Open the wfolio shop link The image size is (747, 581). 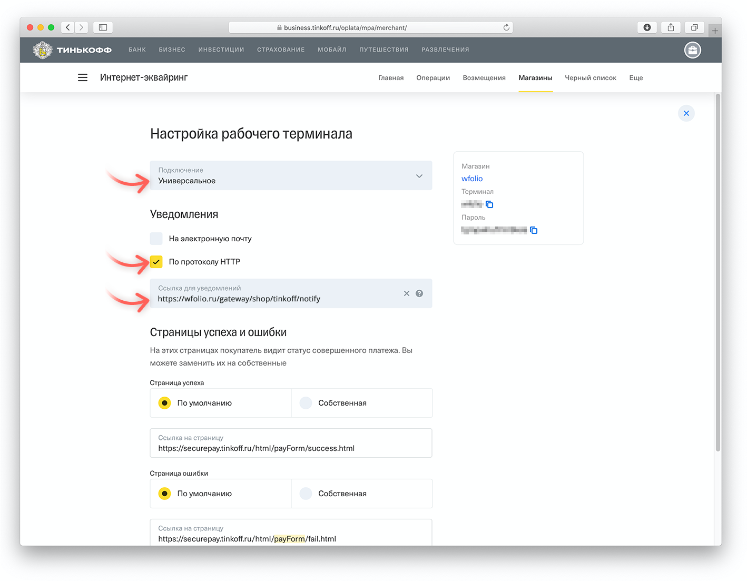coord(472,179)
